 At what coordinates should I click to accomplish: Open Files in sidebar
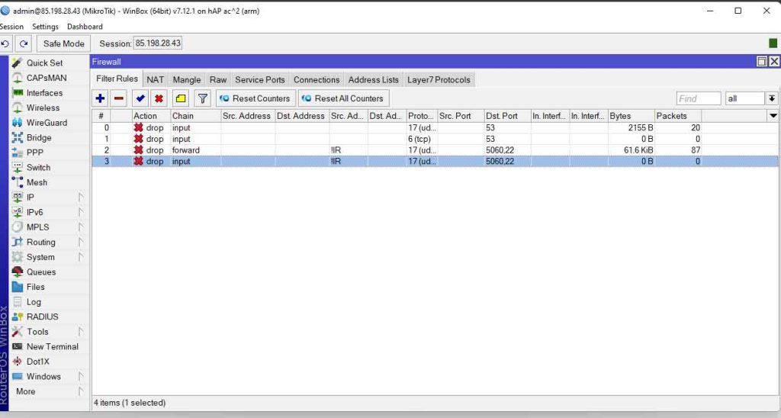pyautogui.click(x=35, y=287)
